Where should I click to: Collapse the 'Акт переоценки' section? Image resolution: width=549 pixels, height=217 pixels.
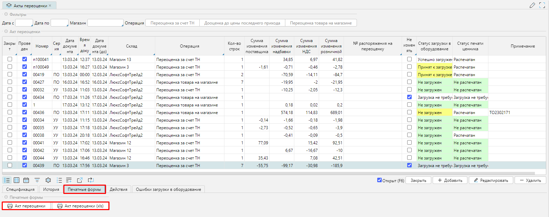pos(6,32)
